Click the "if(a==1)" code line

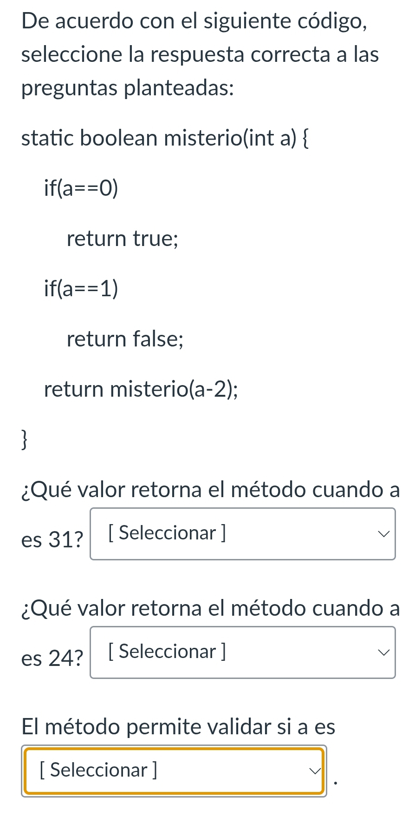tap(81, 289)
